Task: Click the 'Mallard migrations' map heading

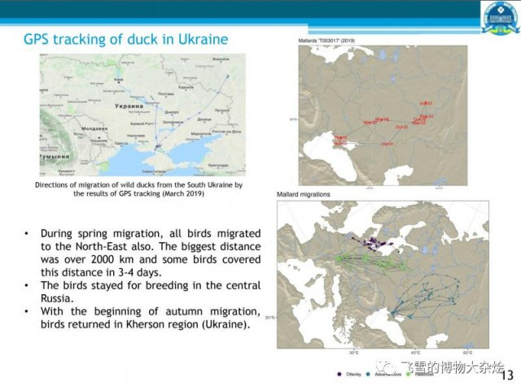Action: click(x=304, y=194)
